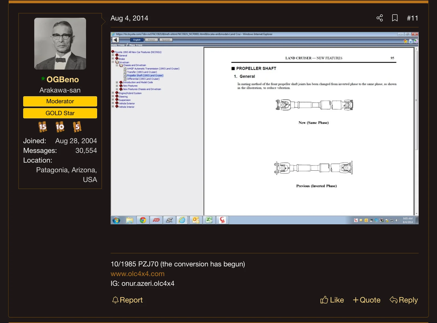Select the 30,554 message count

click(86, 150)
